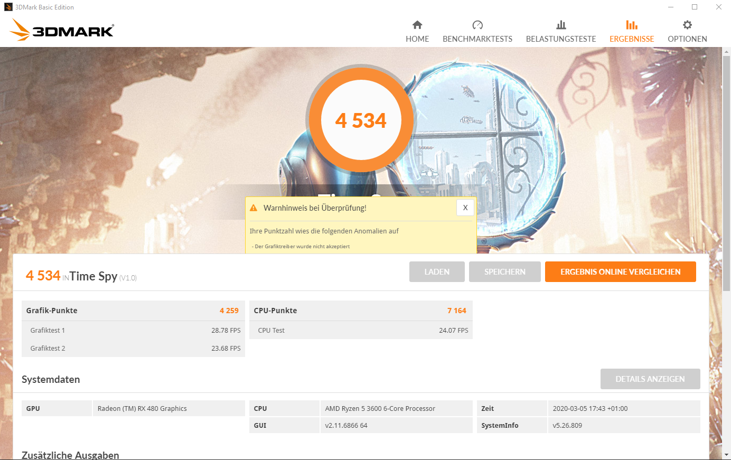731x460 pixels.
Task: Click the Zusätzliche Ausgaben heading
Action: [x=70, y=455]
